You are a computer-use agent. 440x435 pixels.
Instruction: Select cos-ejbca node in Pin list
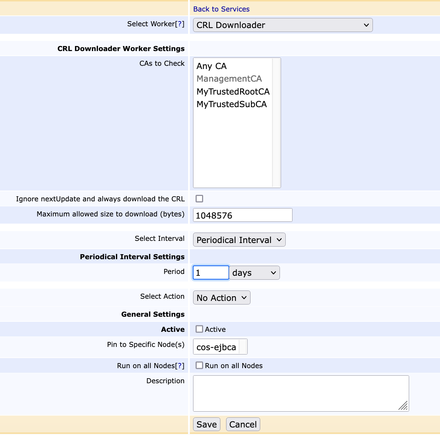pos(216,347)
